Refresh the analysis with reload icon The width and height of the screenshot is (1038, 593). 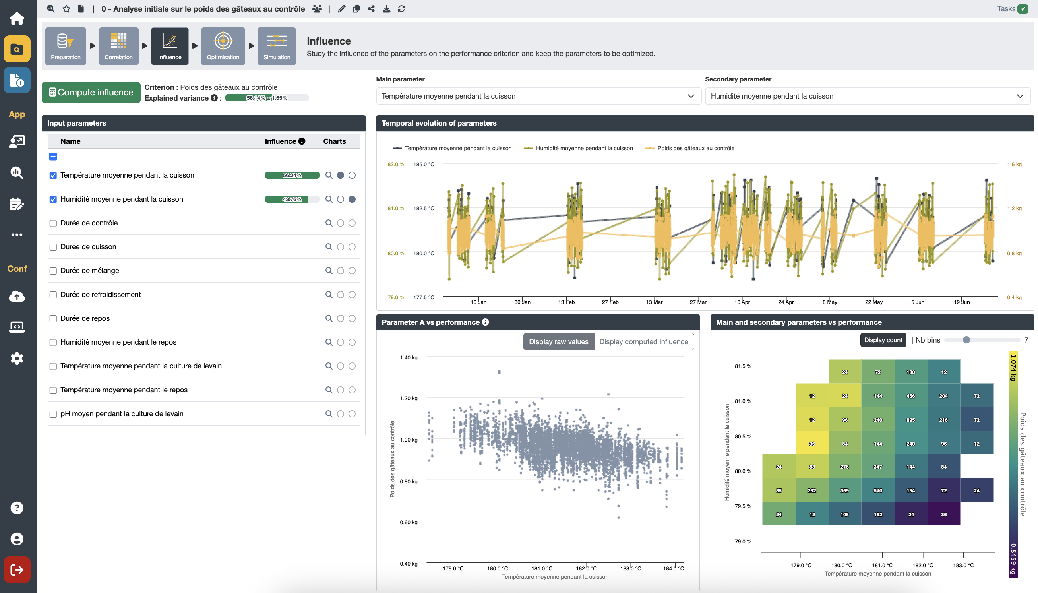401,9
